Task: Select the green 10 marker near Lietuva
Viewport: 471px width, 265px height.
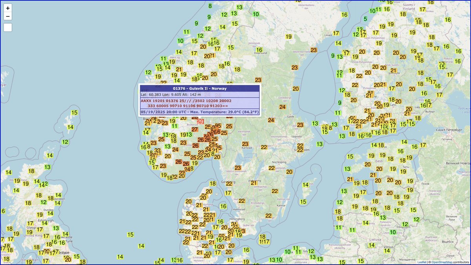Action: pyautogui.click(x=392, y=232)
